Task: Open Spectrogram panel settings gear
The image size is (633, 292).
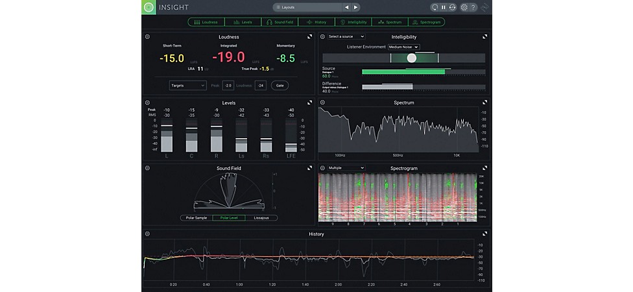Action: 322,168
